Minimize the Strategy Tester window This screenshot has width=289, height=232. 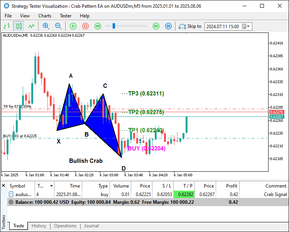click(x=245, y=6)
